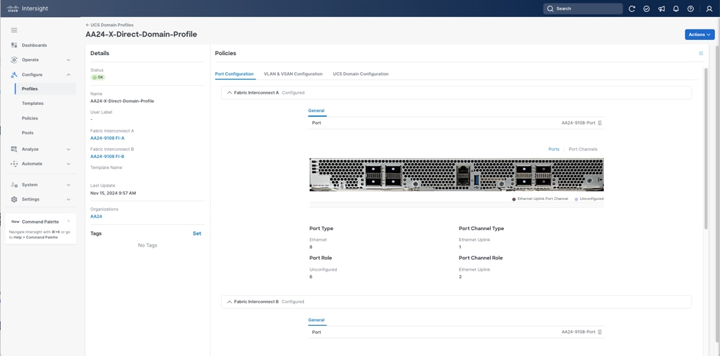Click the Port Channel Type heading

tap(481, 228)
